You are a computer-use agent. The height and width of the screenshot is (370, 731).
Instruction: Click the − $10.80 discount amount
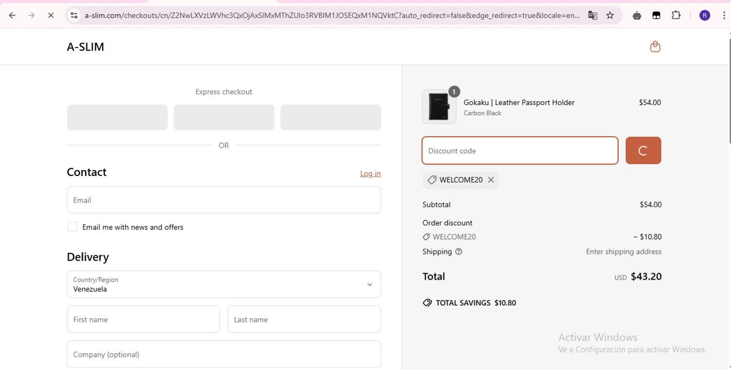[x=648, y=237]
